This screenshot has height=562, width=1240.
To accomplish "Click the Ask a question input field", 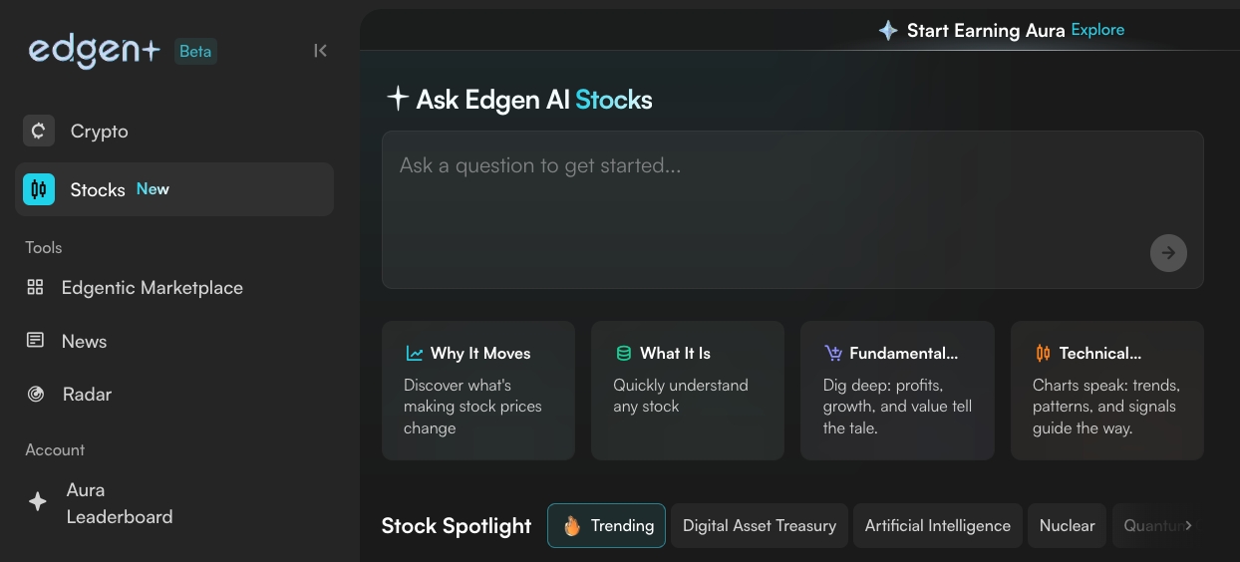I will pos(758,199).
